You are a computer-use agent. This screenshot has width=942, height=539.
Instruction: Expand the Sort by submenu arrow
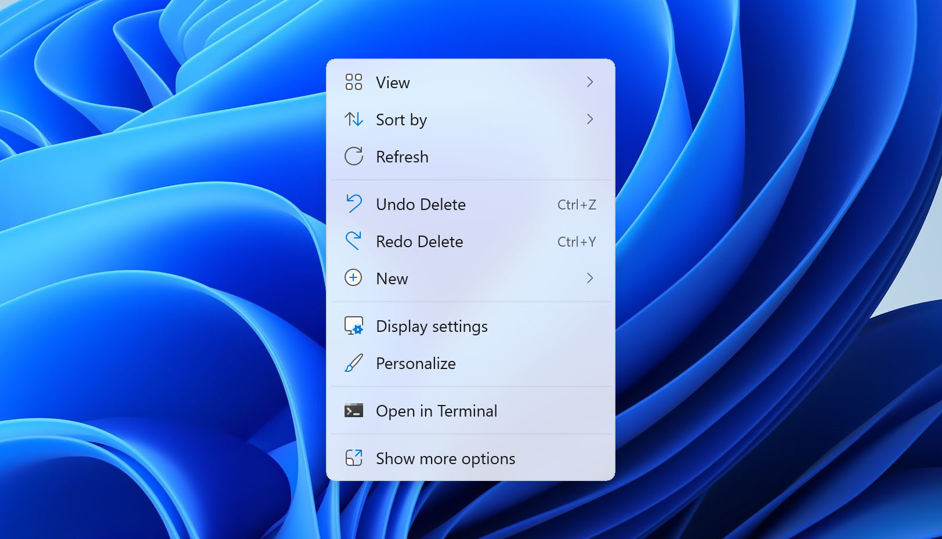pos(589,120)
